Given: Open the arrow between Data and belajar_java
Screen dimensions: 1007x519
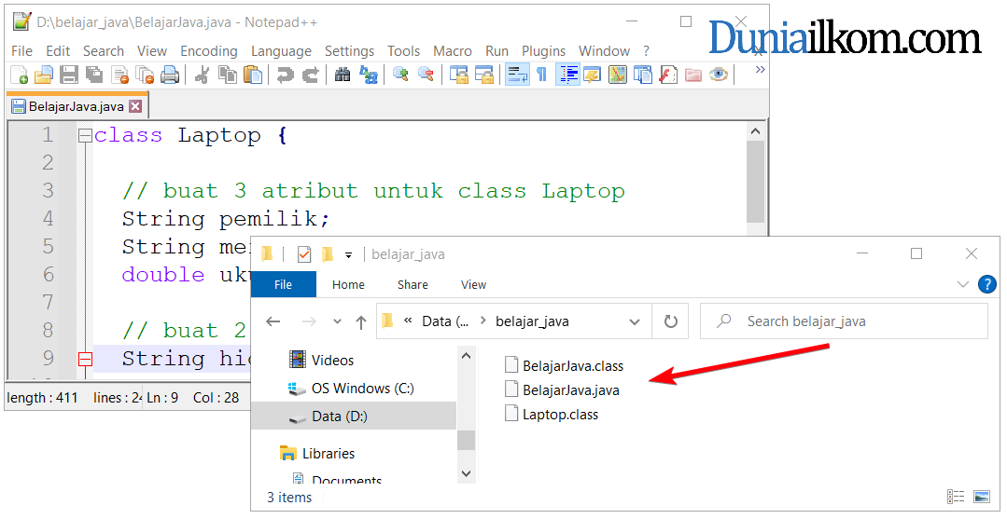Looking at the screenshot, I should click(x=483, y=321).
